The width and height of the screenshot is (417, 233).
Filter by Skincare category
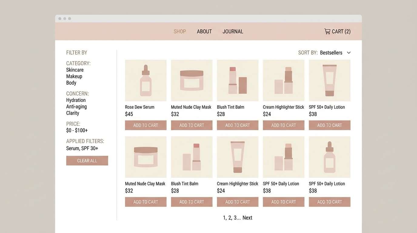tap(75, 70)
